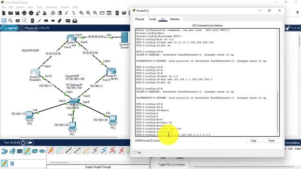Pick the orange Fiber cable
Image resolution: width=301 pixels, height=169 pixels.
point(86,151)
